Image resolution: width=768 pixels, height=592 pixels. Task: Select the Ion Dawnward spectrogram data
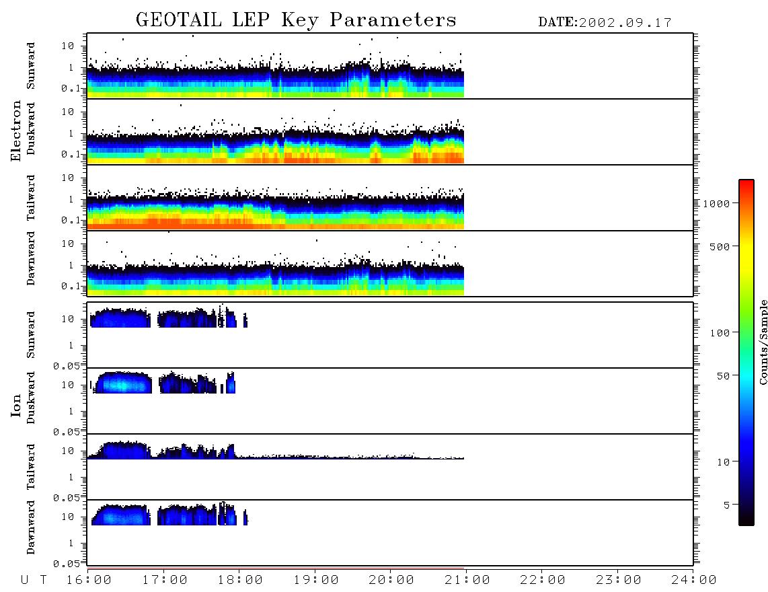point(169,513)
